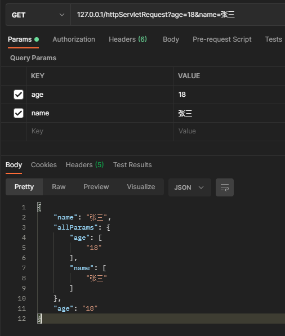Click the name key cell
Viewport: 285px width, 336px height.
point(100,113)
